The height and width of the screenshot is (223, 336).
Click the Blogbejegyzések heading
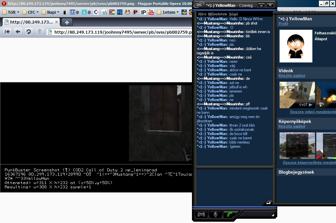tap(296, 172)
